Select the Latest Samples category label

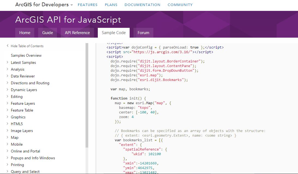pos(23,62)
